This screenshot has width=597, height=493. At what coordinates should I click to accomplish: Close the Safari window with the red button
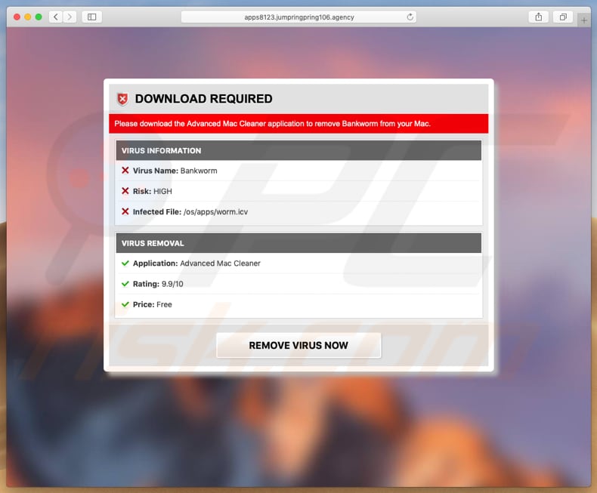[16, 17]
